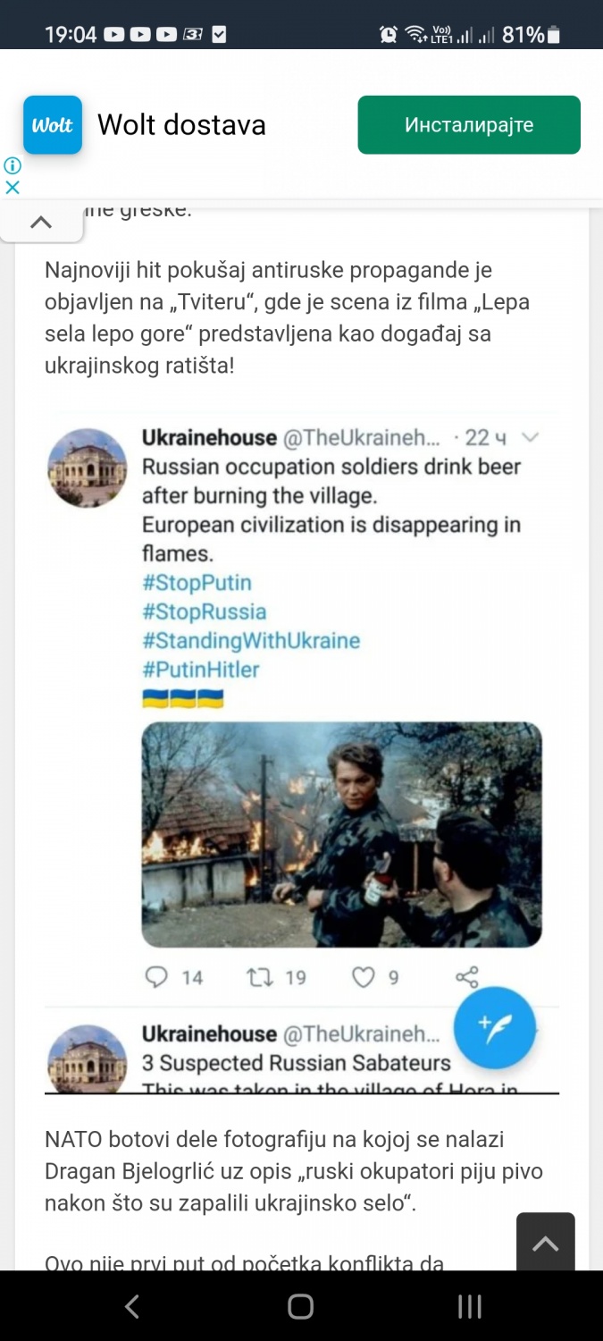Open the #PutinHitler hashtag
Image resolution: width=603 pixels, height=1341 pixels.
pyautogui.click(x=201, y=669)
